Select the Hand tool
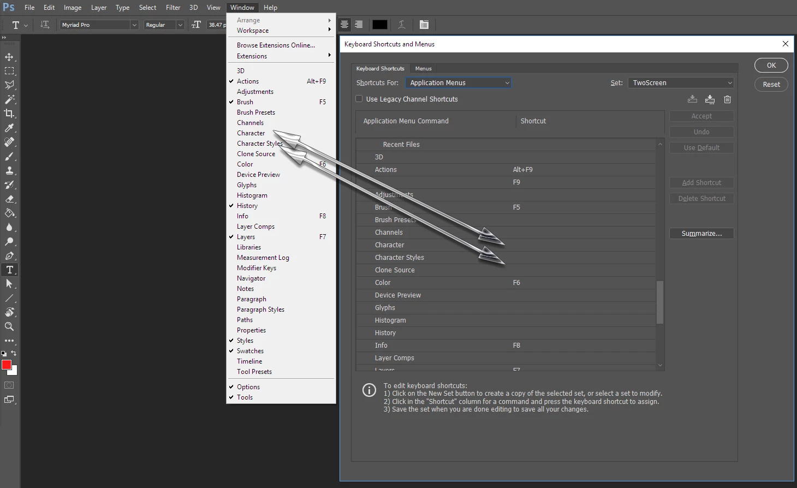Screen dimensions: 797x488 click(9, 312)
